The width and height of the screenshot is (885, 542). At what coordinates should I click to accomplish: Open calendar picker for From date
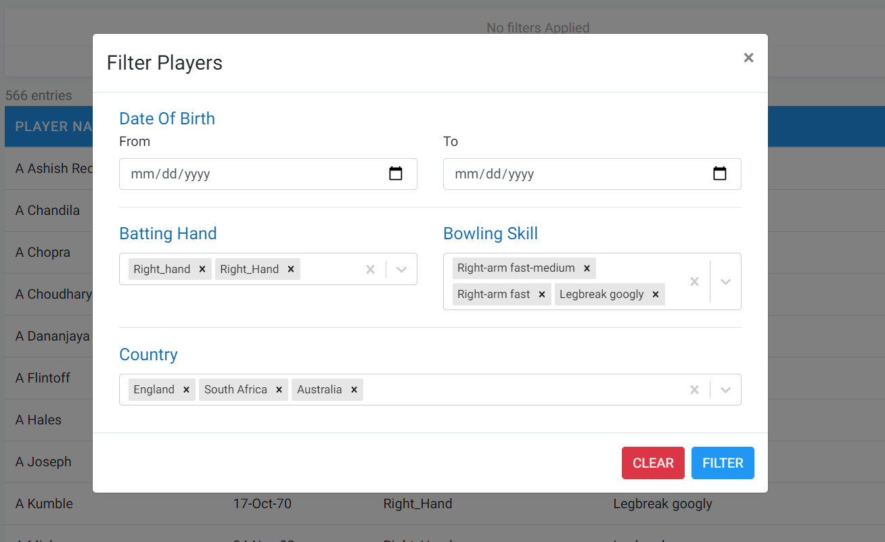(x=396, y=174)
